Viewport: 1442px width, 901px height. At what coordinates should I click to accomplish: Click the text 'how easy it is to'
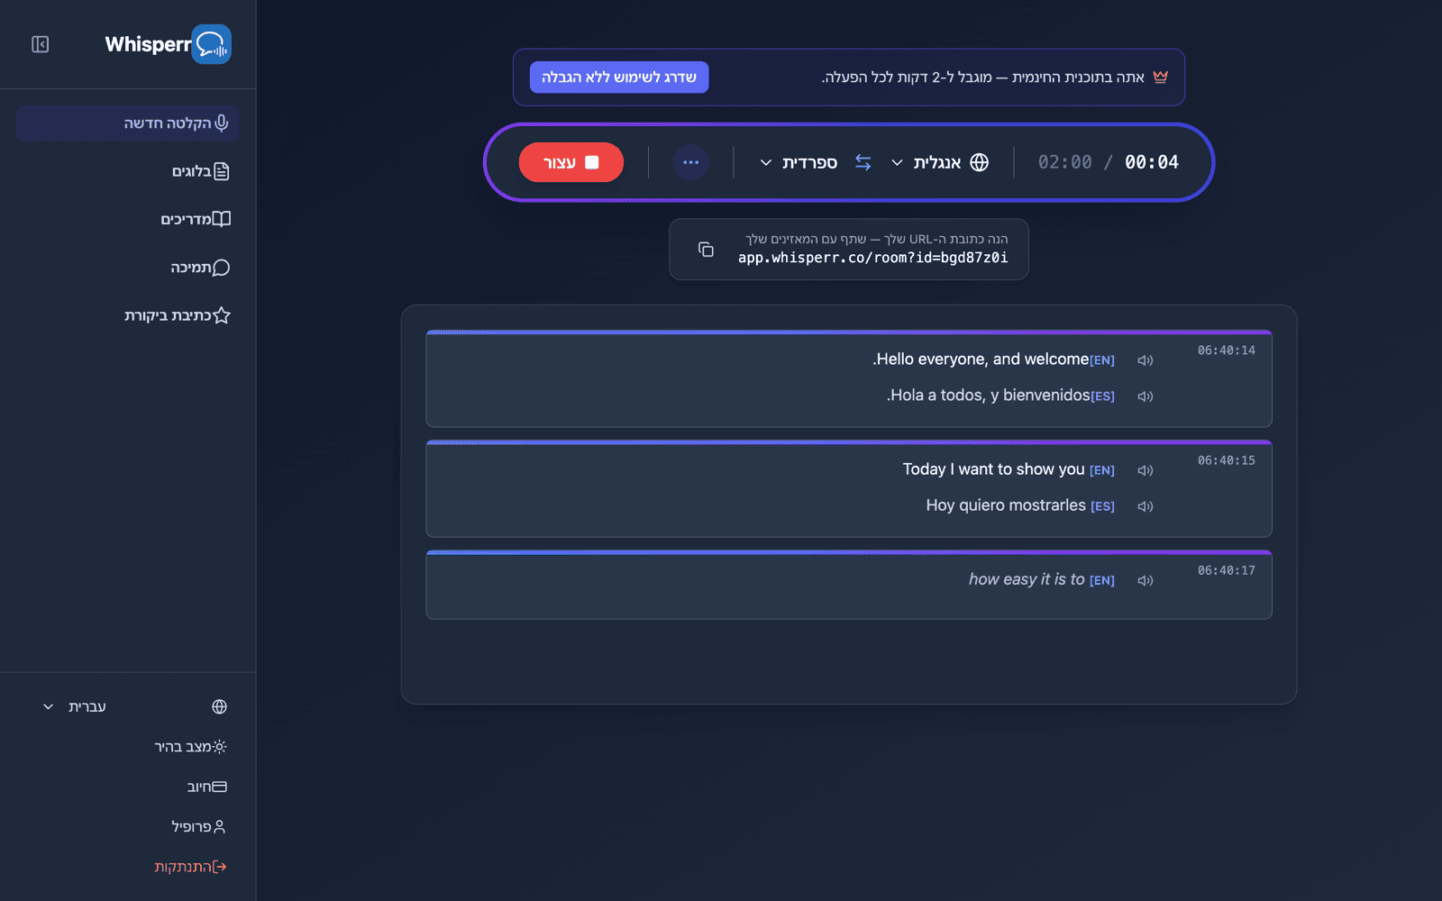[x=1027, y=579]
